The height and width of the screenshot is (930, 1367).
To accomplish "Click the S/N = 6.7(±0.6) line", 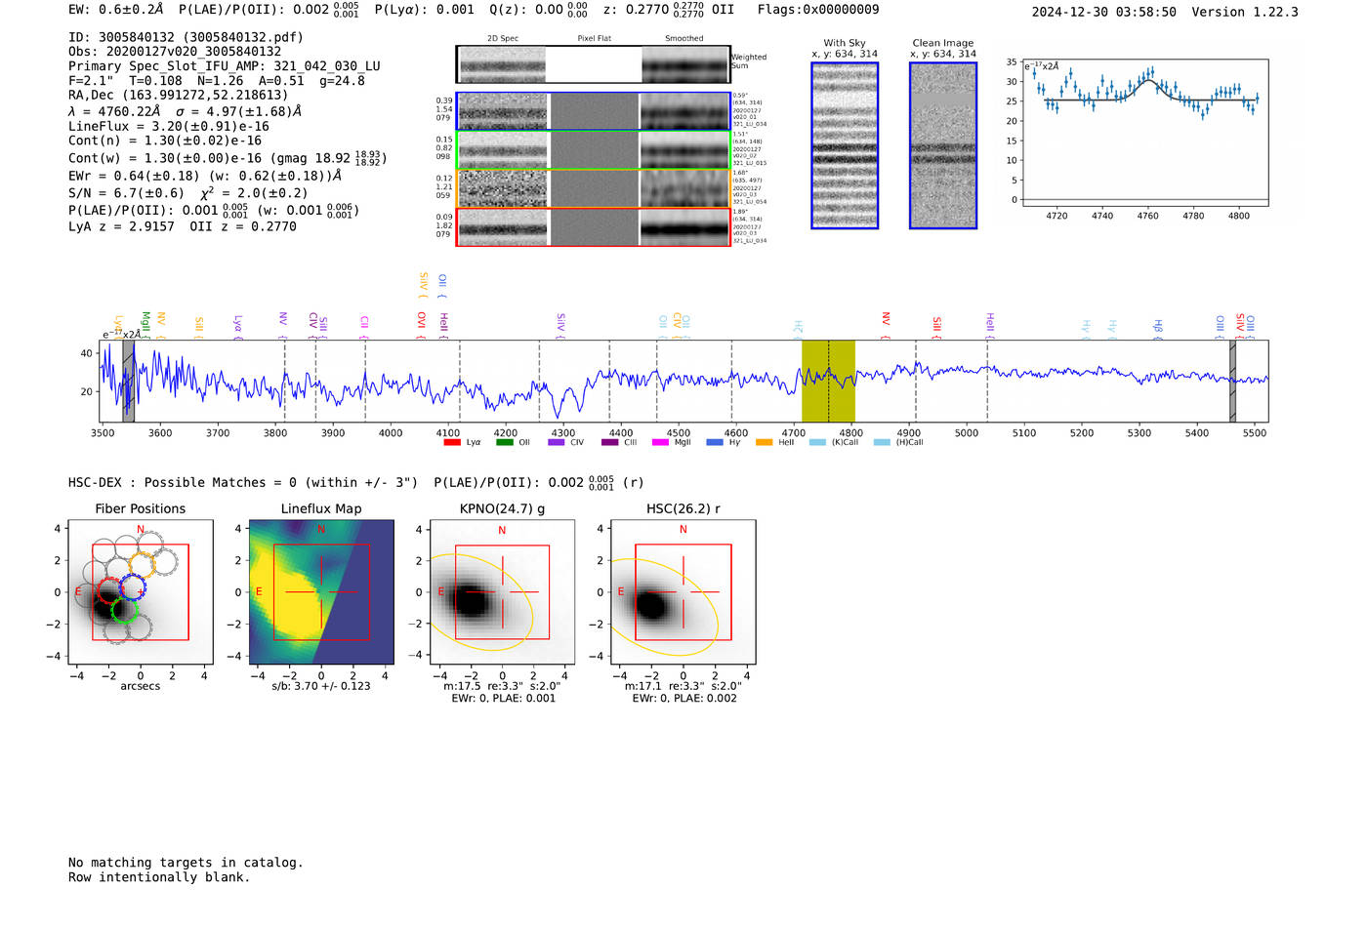I will pos(188,193).
